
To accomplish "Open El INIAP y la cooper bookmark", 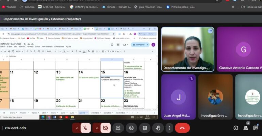I will [84, 7].
